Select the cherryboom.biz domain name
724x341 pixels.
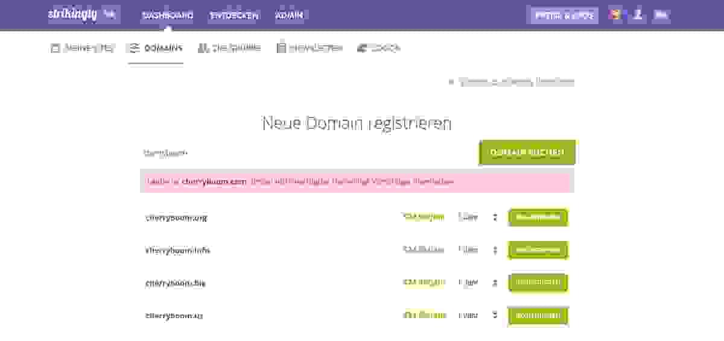176,283
